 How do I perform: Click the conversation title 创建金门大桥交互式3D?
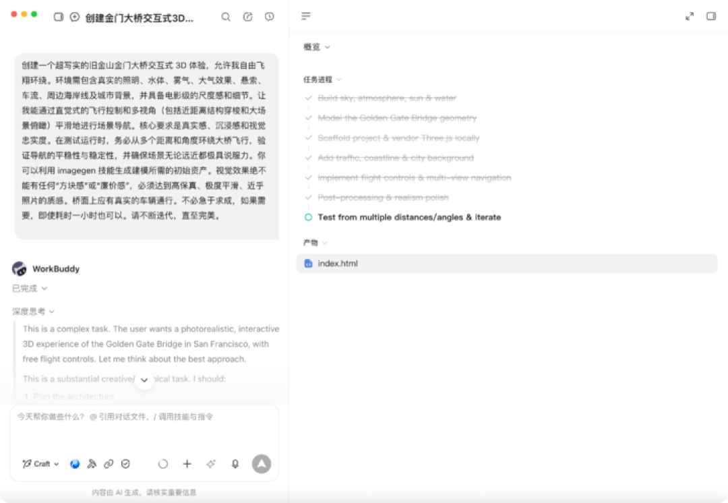(140, 18)
